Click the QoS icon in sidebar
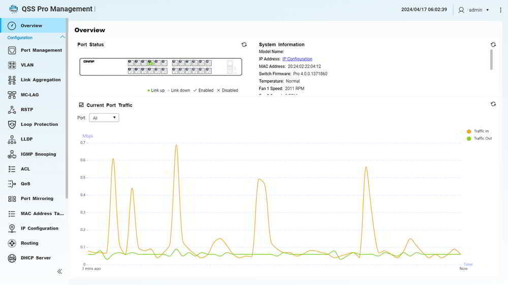Image resolution: width=508 pixels, height=285 pixels. 12,184
